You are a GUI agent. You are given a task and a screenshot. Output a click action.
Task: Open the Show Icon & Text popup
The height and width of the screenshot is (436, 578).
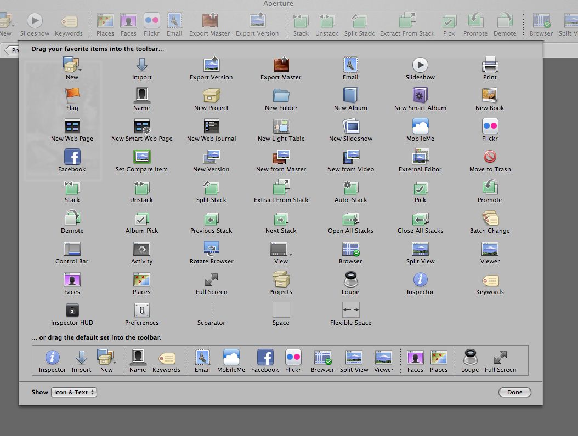click(x=74, y=392)
